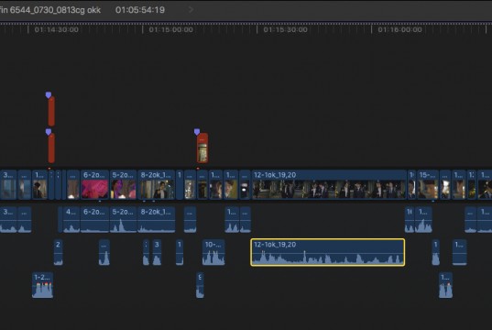Select the red connected clip with thumbnail
The image size is (492, 330).
(202, 148)
